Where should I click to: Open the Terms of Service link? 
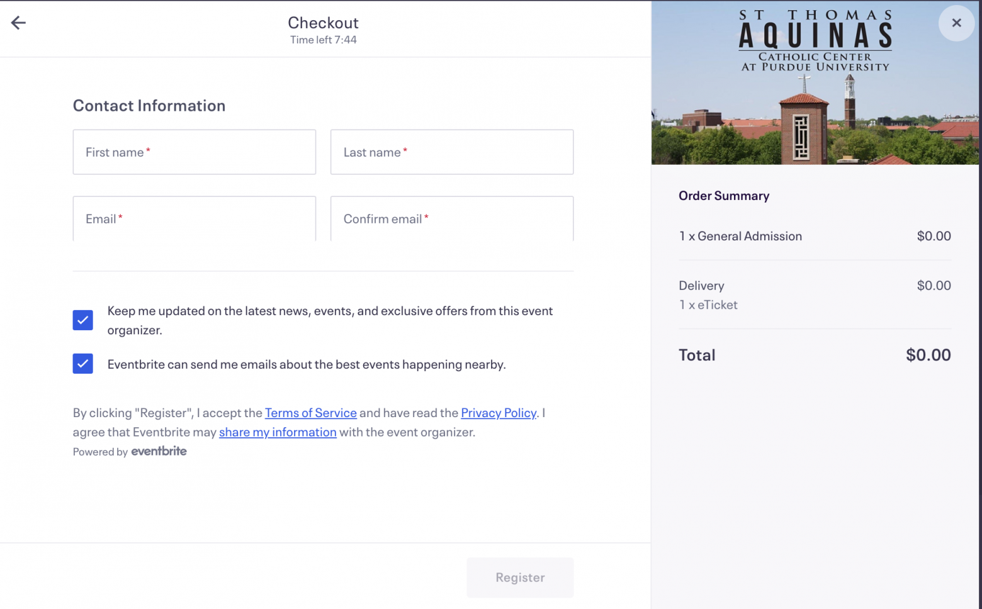(311, 413)
